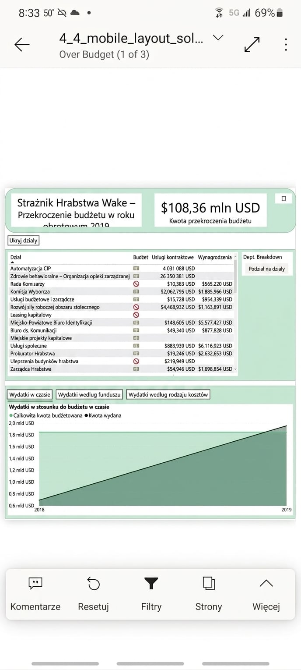
Task: Click the Kwota wydana legend entry
Action: coord(103,415)
